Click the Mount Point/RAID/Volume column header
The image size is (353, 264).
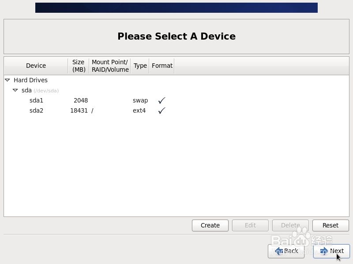109,65
